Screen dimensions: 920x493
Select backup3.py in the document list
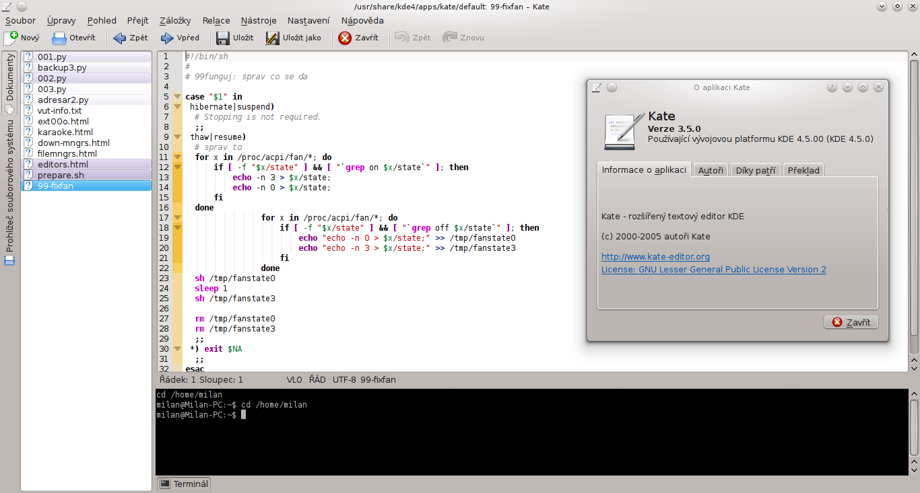tap(87, 68)
